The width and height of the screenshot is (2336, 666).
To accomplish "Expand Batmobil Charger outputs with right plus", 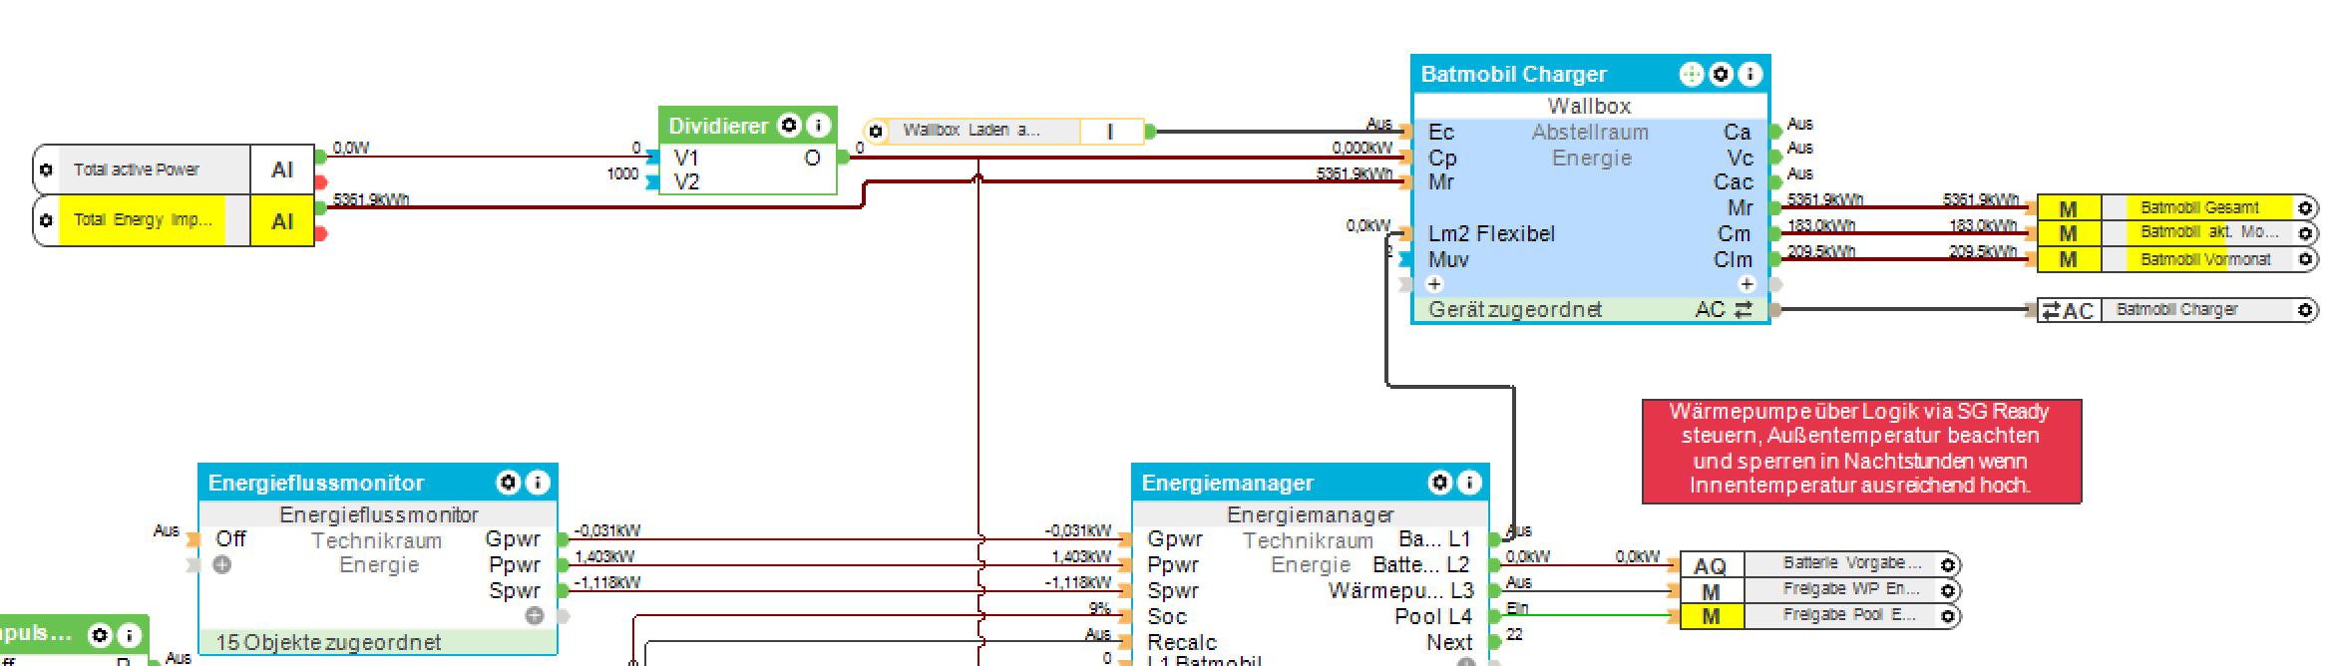I will tap(1747, 284).
